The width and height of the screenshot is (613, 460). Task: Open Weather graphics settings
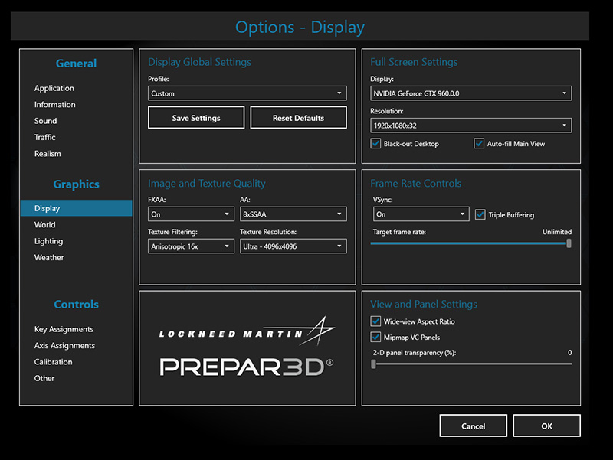(x=49, y=258)
